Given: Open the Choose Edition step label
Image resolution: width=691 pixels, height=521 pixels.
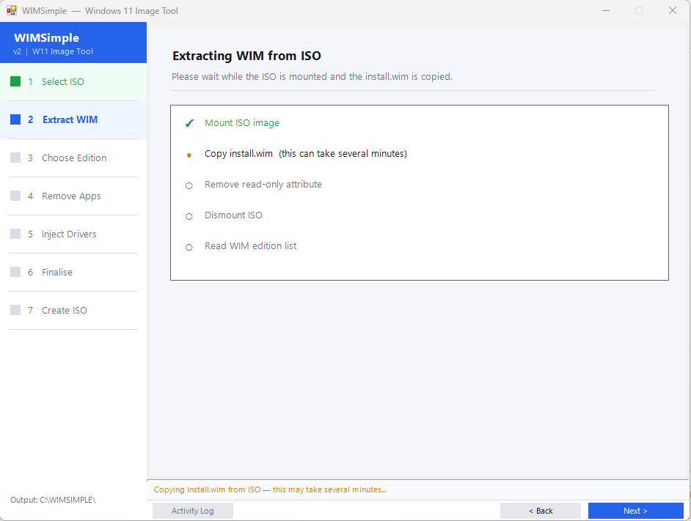Looking at the screenshot, I should click(74, 158).
